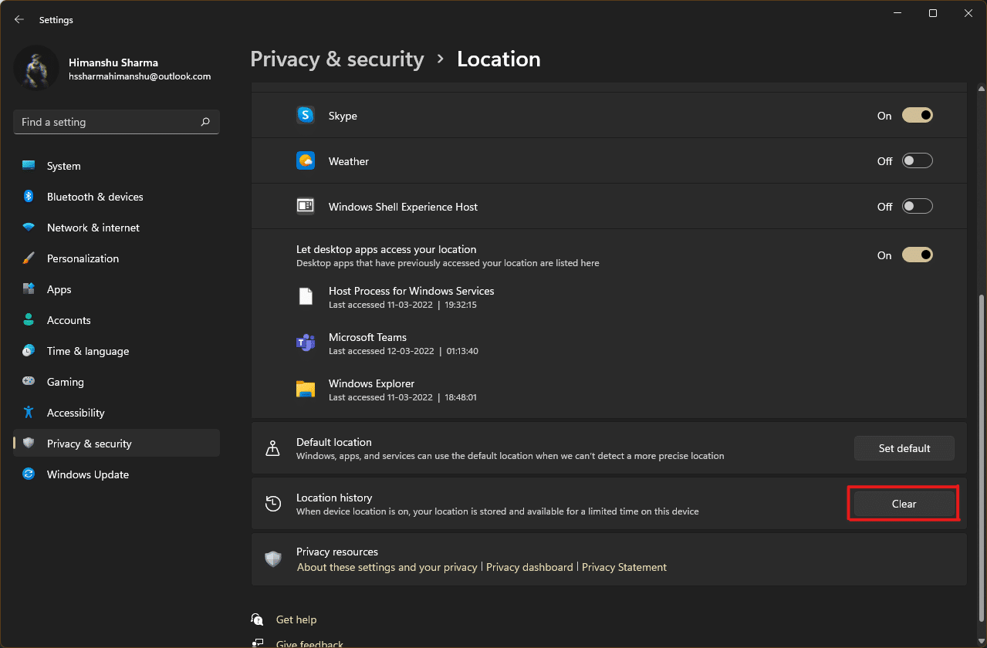The image size is (987, 648).
Task: Click the Bluetooth icon in sidebar
Action: coord(29,197)
